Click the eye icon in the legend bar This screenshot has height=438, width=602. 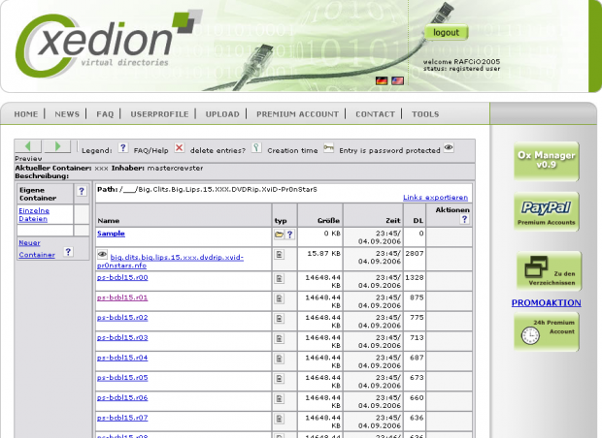coord(449,148)
